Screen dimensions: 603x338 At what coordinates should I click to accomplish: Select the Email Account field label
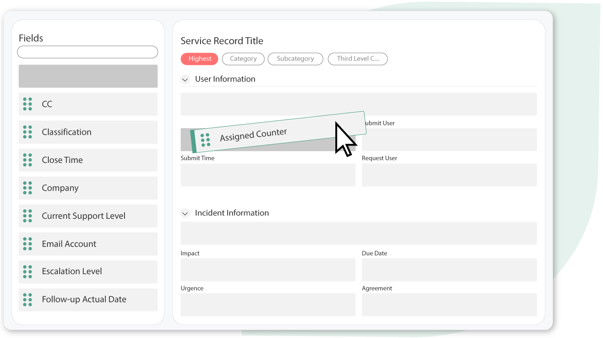point(69,244)
